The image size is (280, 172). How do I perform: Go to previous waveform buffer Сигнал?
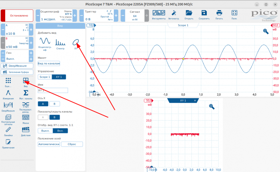point(123,15)
